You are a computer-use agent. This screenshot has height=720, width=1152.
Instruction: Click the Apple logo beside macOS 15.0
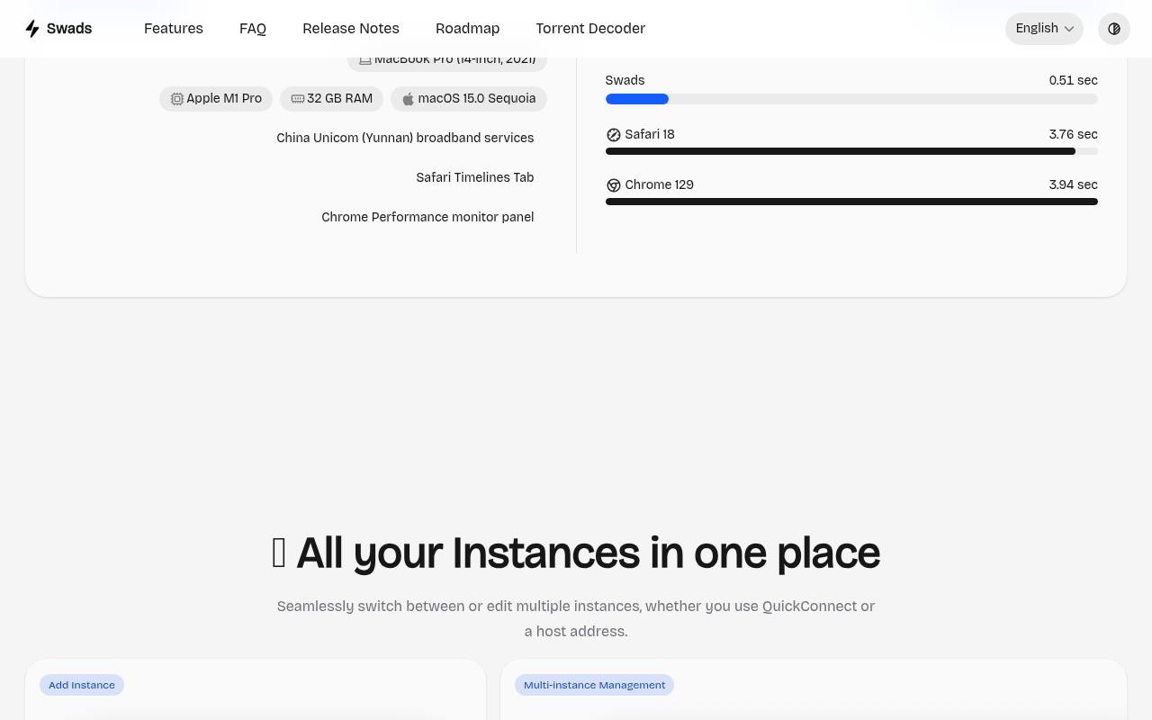[x=409, y=99]
